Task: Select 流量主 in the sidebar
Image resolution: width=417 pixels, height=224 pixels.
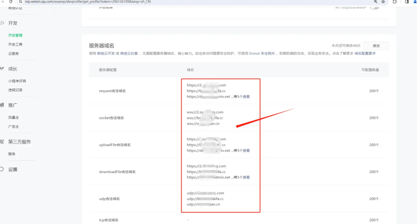Action: 14,117
